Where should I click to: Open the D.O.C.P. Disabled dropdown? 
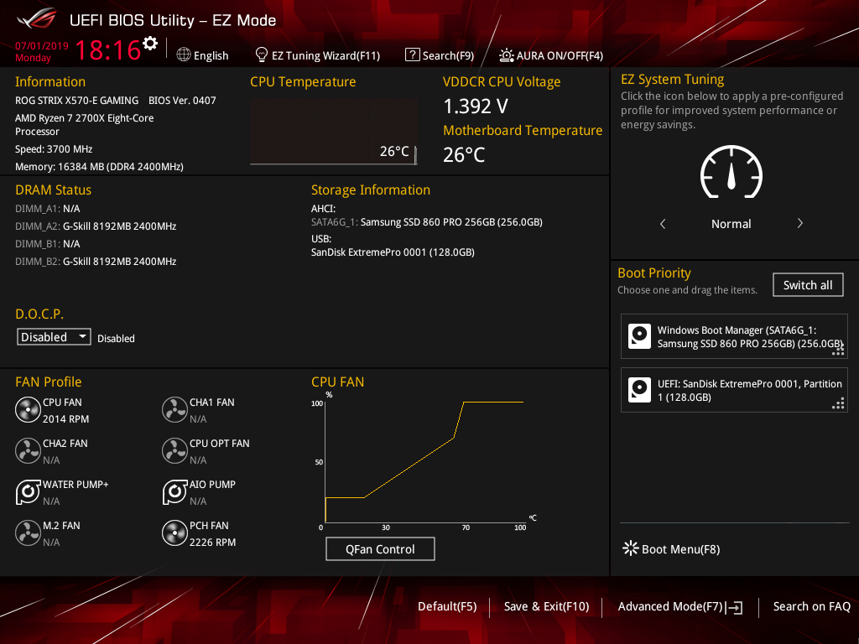click(54, 337)
